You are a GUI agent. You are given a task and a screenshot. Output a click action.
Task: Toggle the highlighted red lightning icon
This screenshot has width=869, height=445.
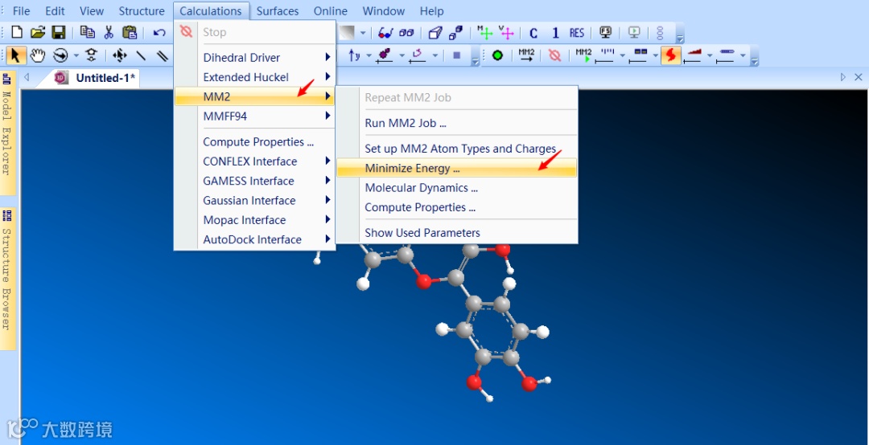point(670,55)
